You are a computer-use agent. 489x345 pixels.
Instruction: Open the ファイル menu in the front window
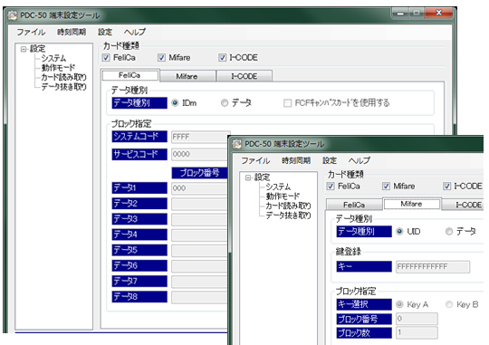[255, 160]
